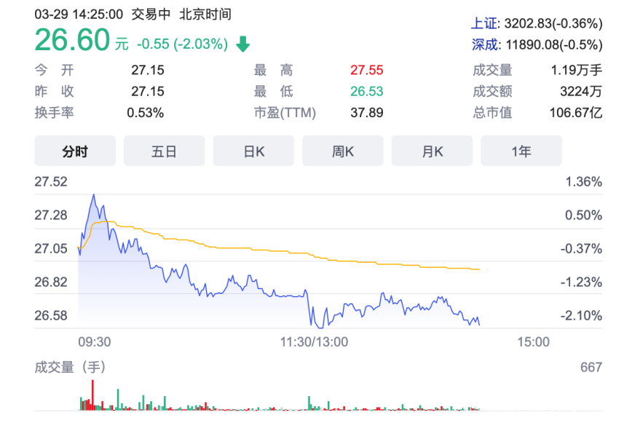Click the tallest red volume bar
Viewport: 632px width, 423px height.
(92, 394)
